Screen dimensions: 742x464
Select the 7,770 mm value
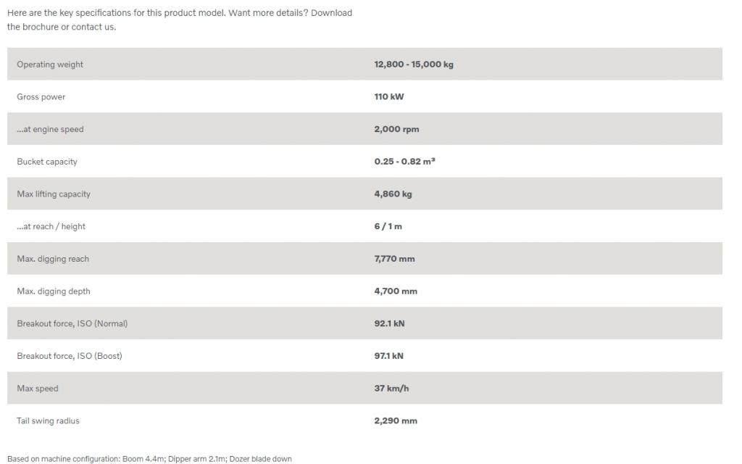pyautogui.click(x=394, y=259)
